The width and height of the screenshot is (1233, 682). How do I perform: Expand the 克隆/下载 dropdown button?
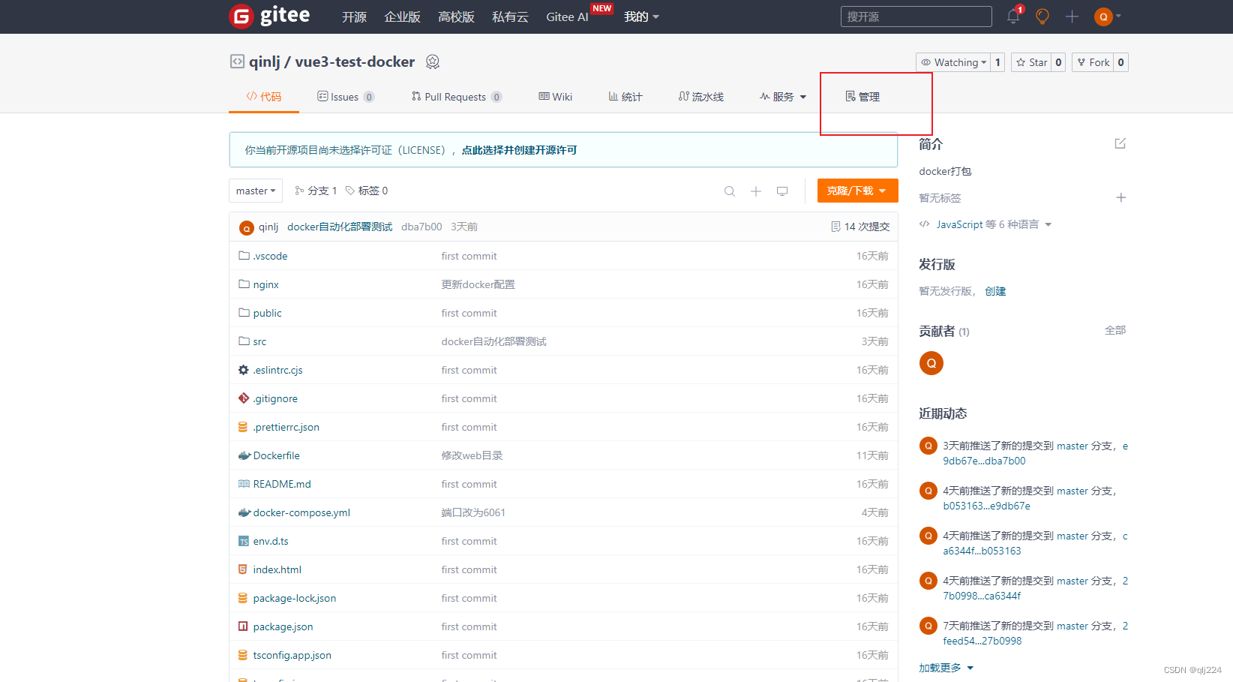coord(857,191)
